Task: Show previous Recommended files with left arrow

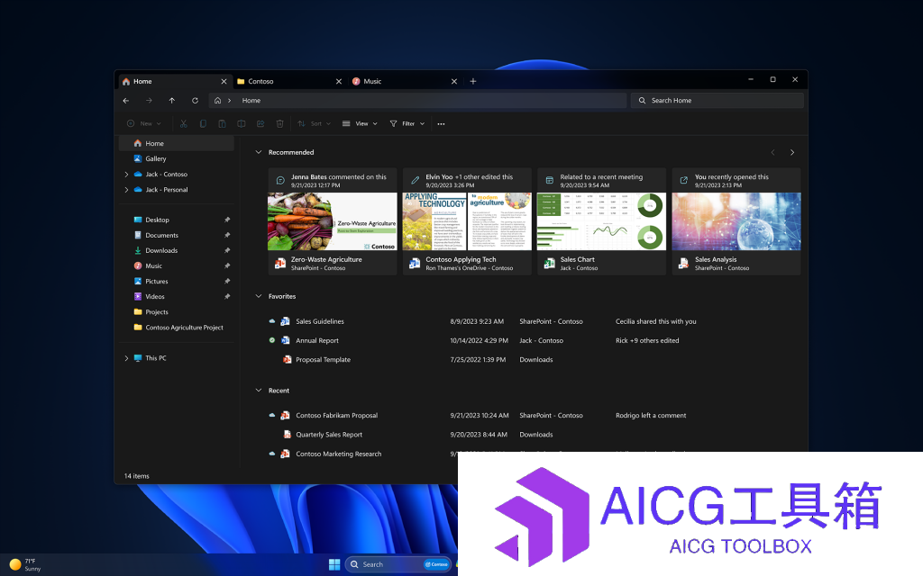Action: tap(772, 152)
